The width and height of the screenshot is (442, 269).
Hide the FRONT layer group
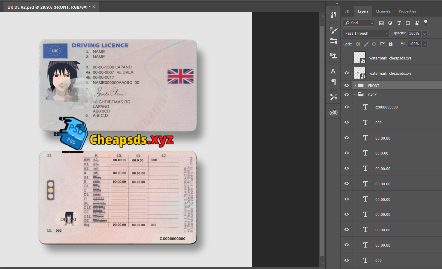pos(347,85)
